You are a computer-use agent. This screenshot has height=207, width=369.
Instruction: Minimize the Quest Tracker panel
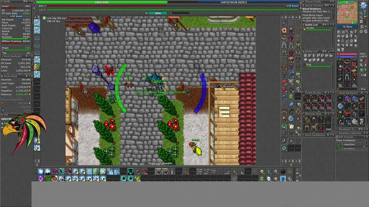click(331, 5)
